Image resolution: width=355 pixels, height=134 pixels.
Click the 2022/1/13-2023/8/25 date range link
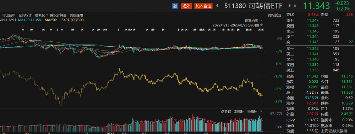pyautogui.click(x=236, y=25)
